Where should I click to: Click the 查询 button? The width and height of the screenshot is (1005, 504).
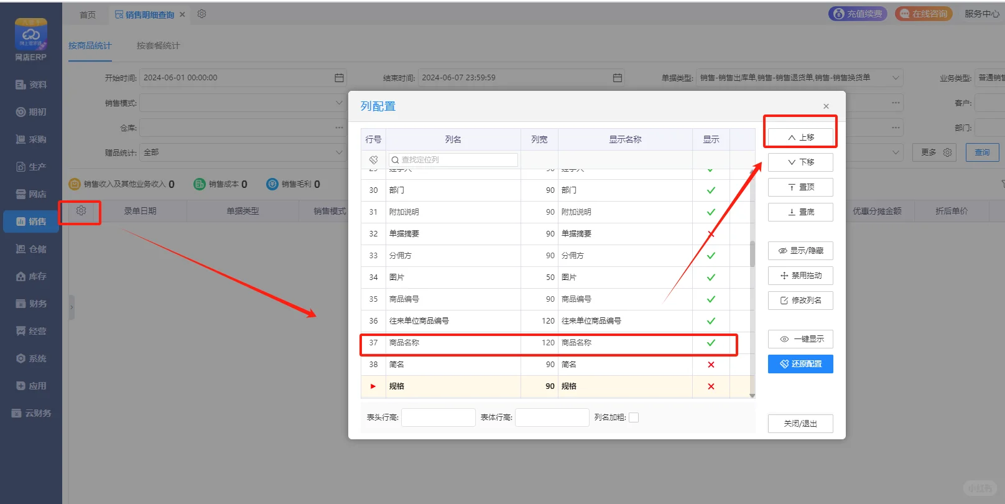pyautogui.click(x=983, y=152)
